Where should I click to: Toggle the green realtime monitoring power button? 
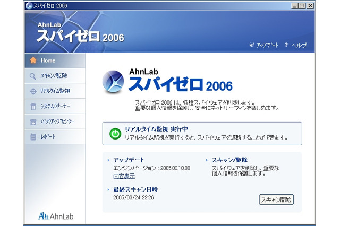tap(115, 134)
